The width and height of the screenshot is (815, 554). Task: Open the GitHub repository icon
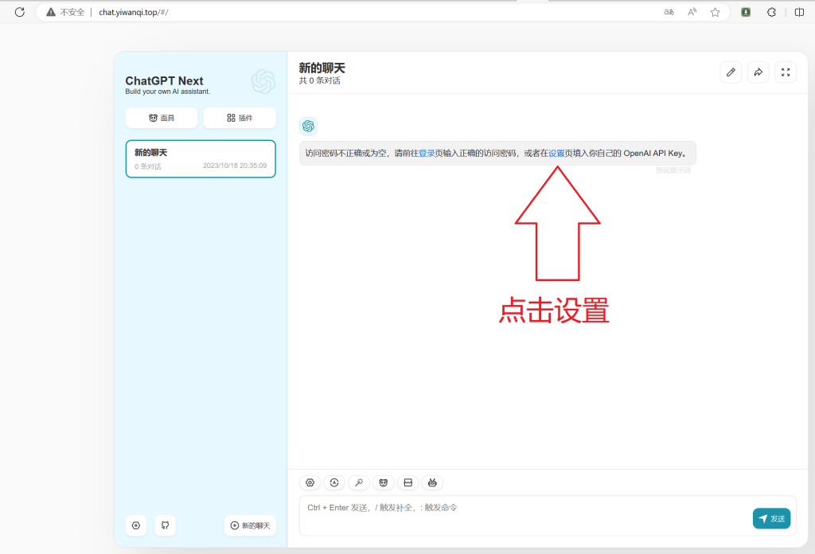click(165, 525)
